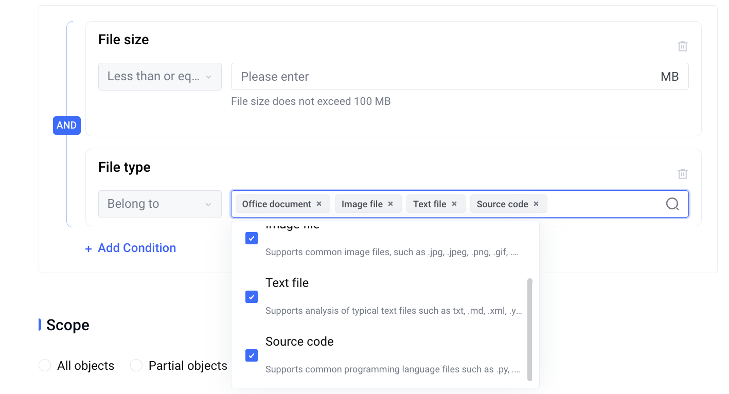Open the Less than or equal dropdown

[x=160, y=77]
